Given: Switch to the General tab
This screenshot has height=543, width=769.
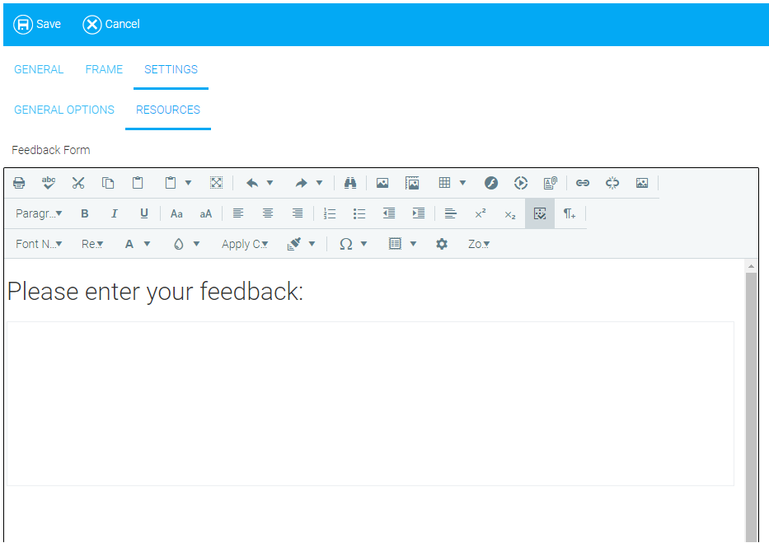Looking at the screenshot, I should [39, 69].
